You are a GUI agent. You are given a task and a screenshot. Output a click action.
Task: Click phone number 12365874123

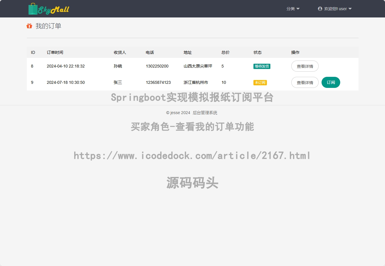pos(158,82)
